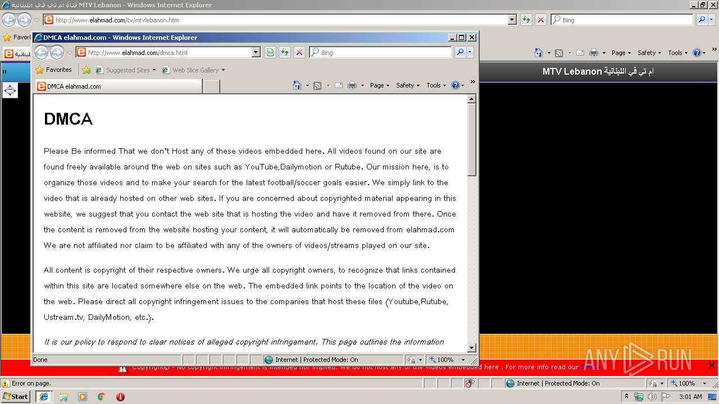The image size is (719, 404).
Task: Click Forward button in MTV Lebanon window
Action: tap(24, 20)
